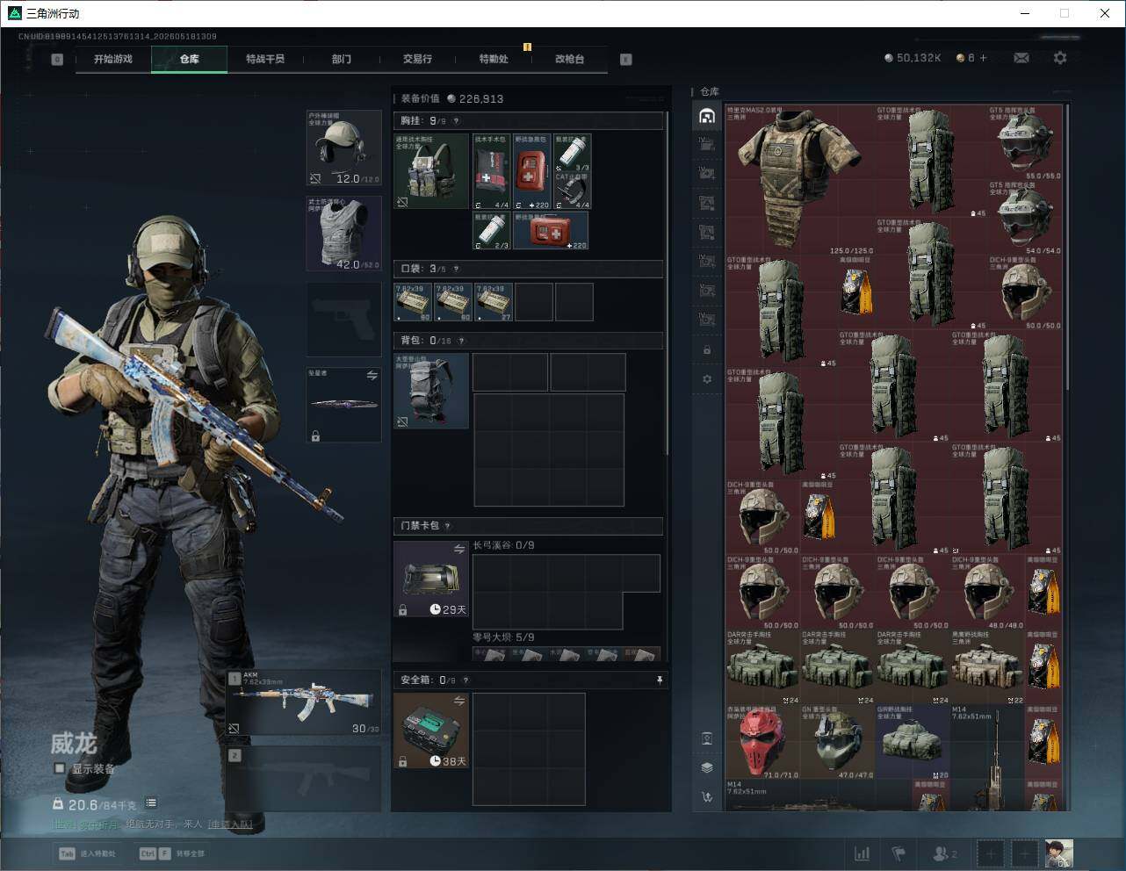Click help icon next to 胸挂 header
Image resolution: width=1126 pixels, height=871 pixels.
click(x=456, y=121)
